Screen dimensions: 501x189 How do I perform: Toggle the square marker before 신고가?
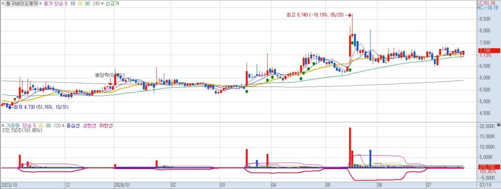[x=103, y=3]
